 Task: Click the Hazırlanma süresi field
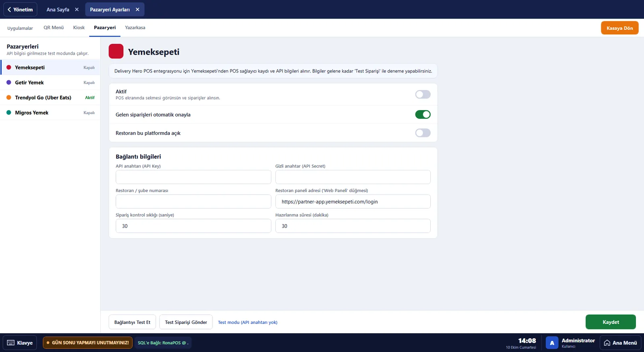pyautogui.click(x=353, y=226)
